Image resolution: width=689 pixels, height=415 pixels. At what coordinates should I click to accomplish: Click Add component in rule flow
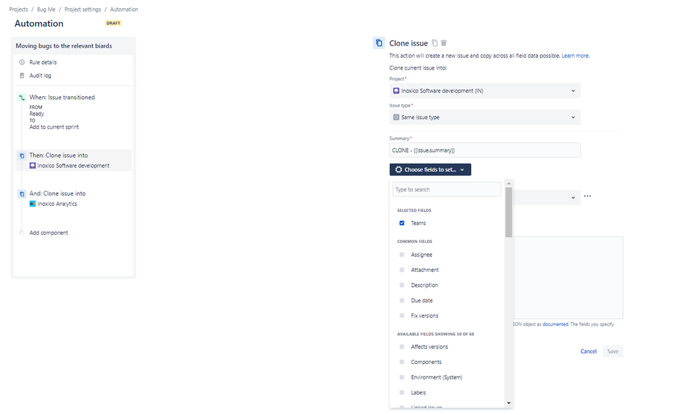click(48, 233)
